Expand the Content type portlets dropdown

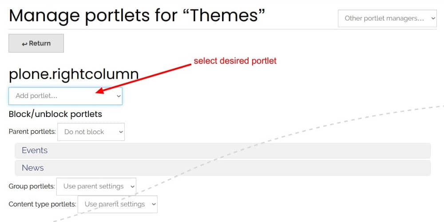(118, 204)
